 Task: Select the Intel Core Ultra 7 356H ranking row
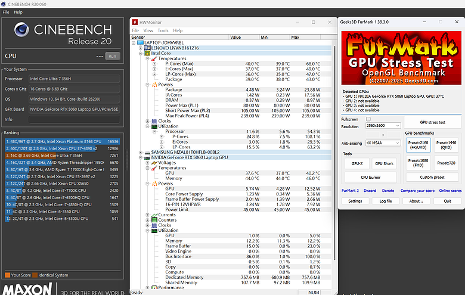(x=62, y=156)
